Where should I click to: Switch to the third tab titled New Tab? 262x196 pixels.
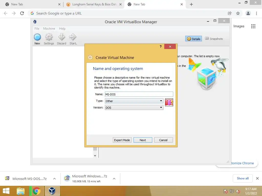coord(155,4)
